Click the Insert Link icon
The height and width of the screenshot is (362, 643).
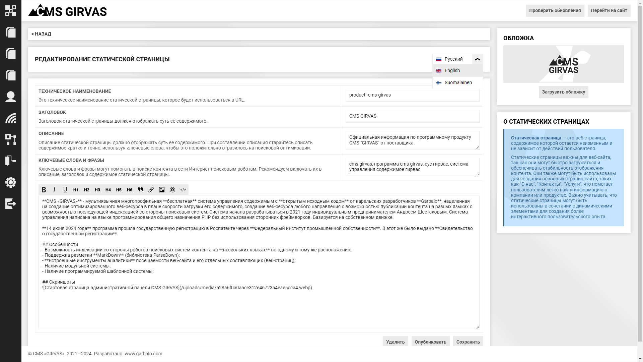click(x=151, y=190)
